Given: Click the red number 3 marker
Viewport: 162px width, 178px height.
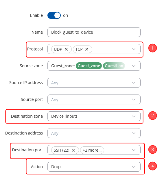Looking at the screenshot, I should pos(152,149).
